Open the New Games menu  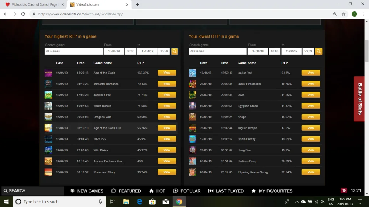point(87,191)
